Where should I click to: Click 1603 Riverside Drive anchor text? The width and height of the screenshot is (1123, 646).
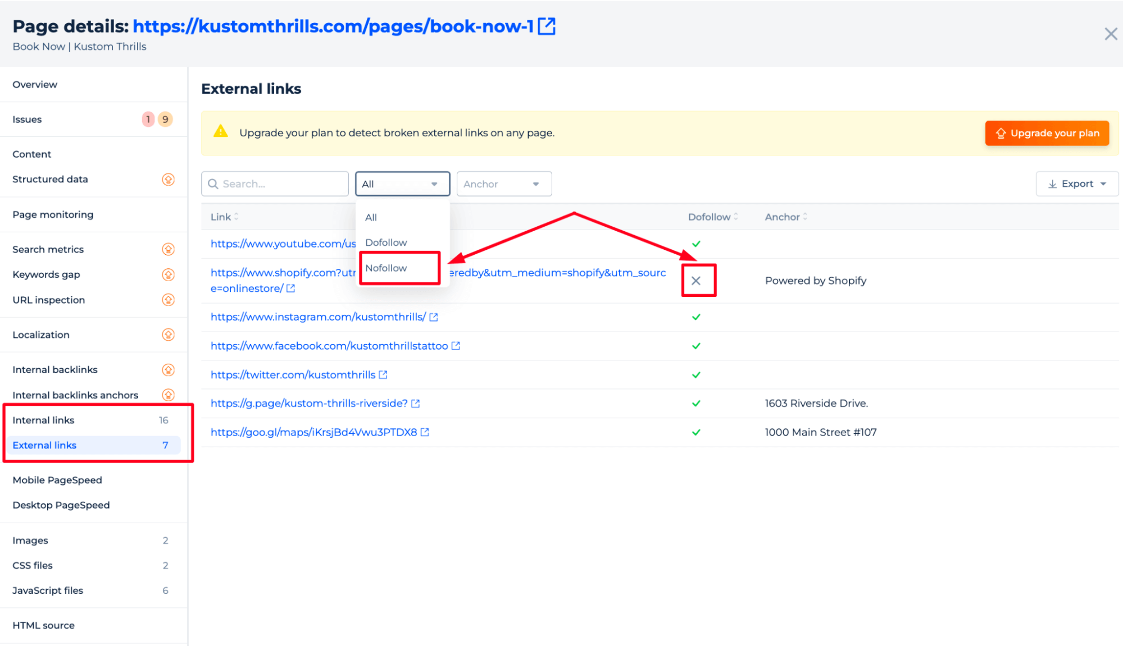point(816,404)
